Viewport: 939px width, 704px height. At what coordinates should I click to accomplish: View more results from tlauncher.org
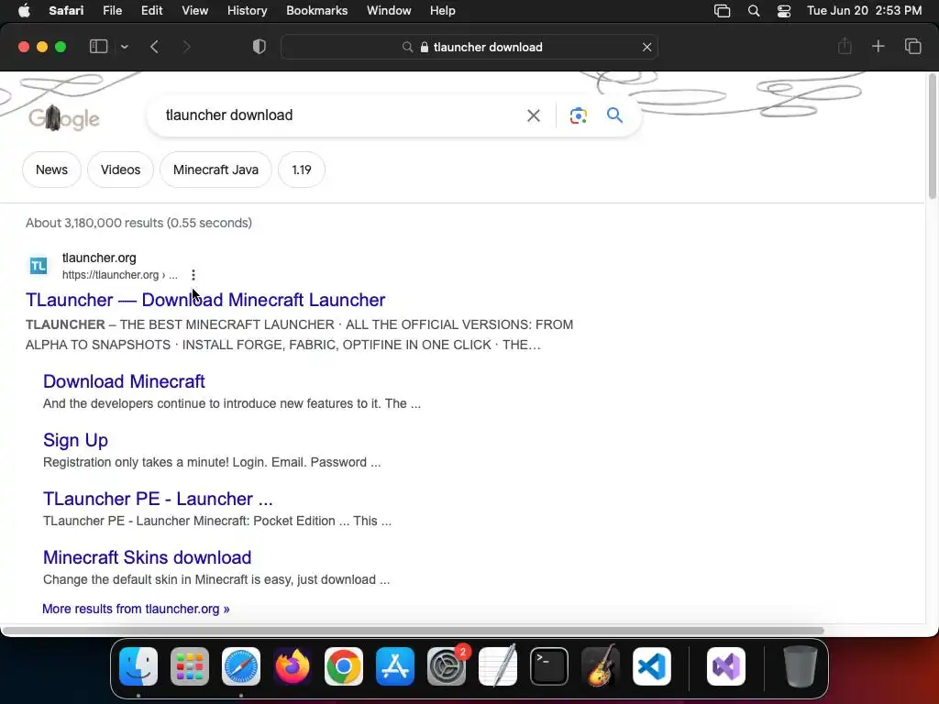[x=136, y=609]
